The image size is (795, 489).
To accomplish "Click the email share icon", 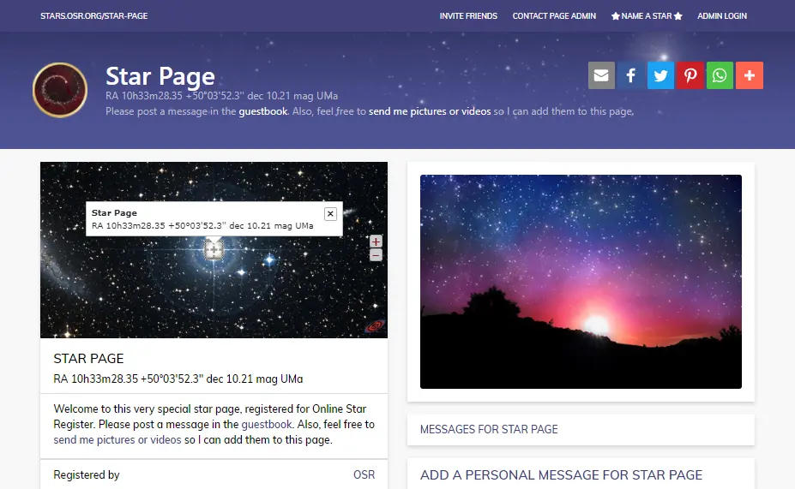I will click(601, 75).
